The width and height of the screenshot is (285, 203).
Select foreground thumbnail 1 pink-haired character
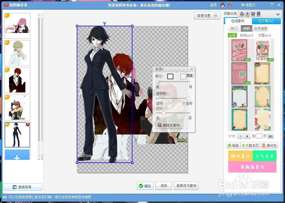tap(17, 26)
